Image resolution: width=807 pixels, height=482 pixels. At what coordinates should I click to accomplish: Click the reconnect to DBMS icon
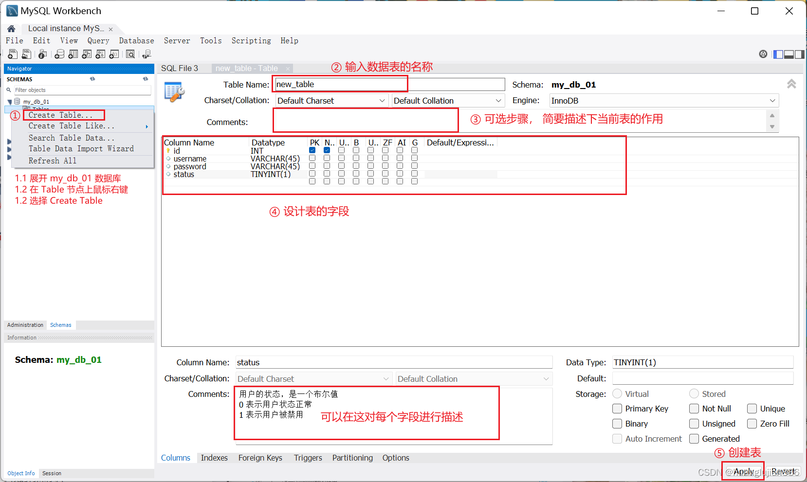(147, 54)
